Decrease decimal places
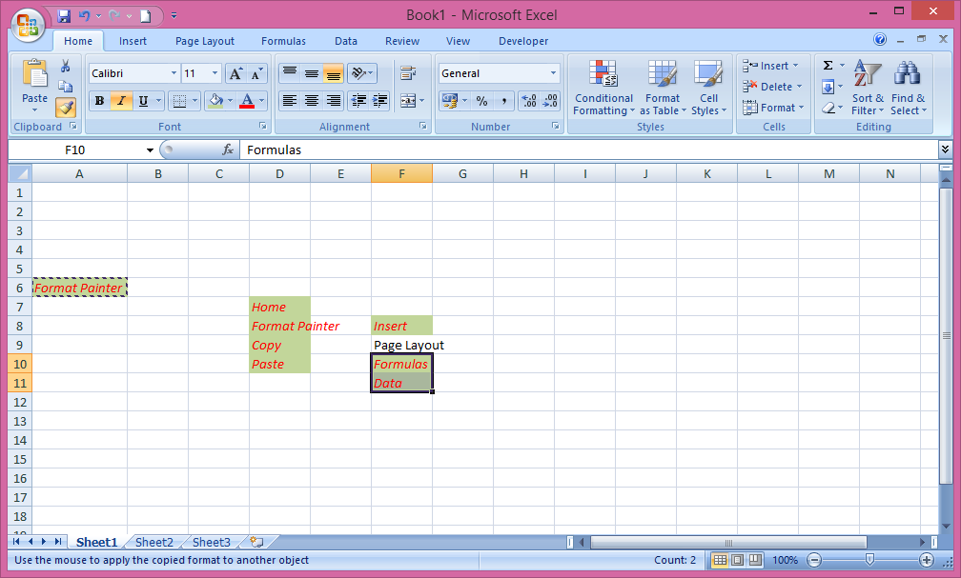This screenshot has width=961, height=578. coord(550,101)
